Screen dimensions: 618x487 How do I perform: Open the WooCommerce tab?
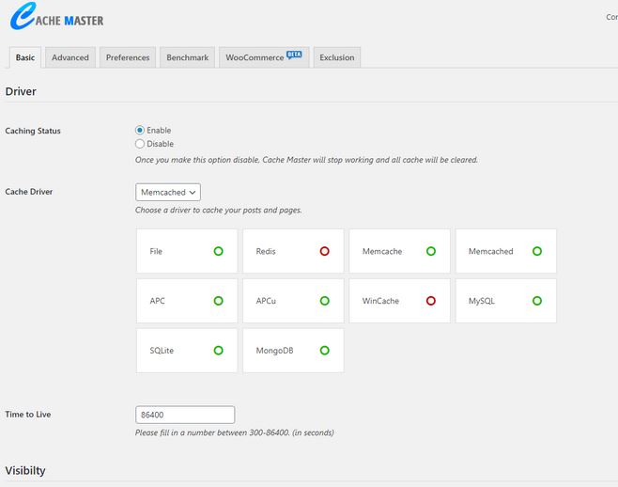coord(264,57)
